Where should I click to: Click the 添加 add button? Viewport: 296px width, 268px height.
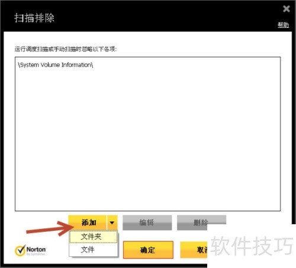(x=88, y=222)
